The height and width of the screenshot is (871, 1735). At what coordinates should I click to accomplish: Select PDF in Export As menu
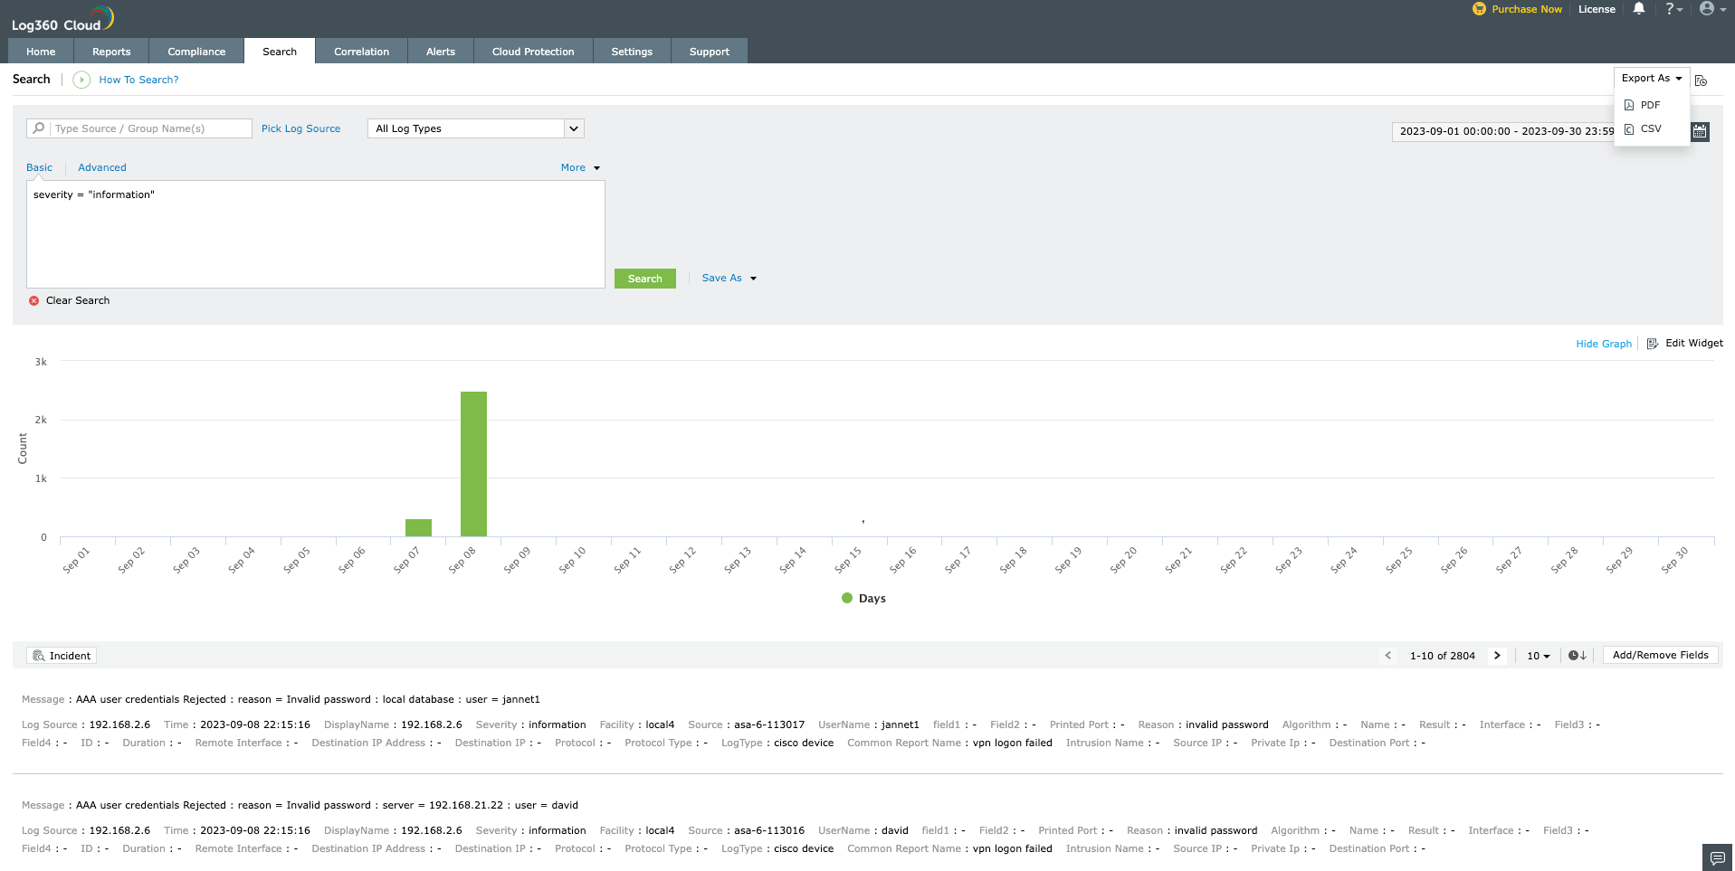click(x=1651, y=105)
